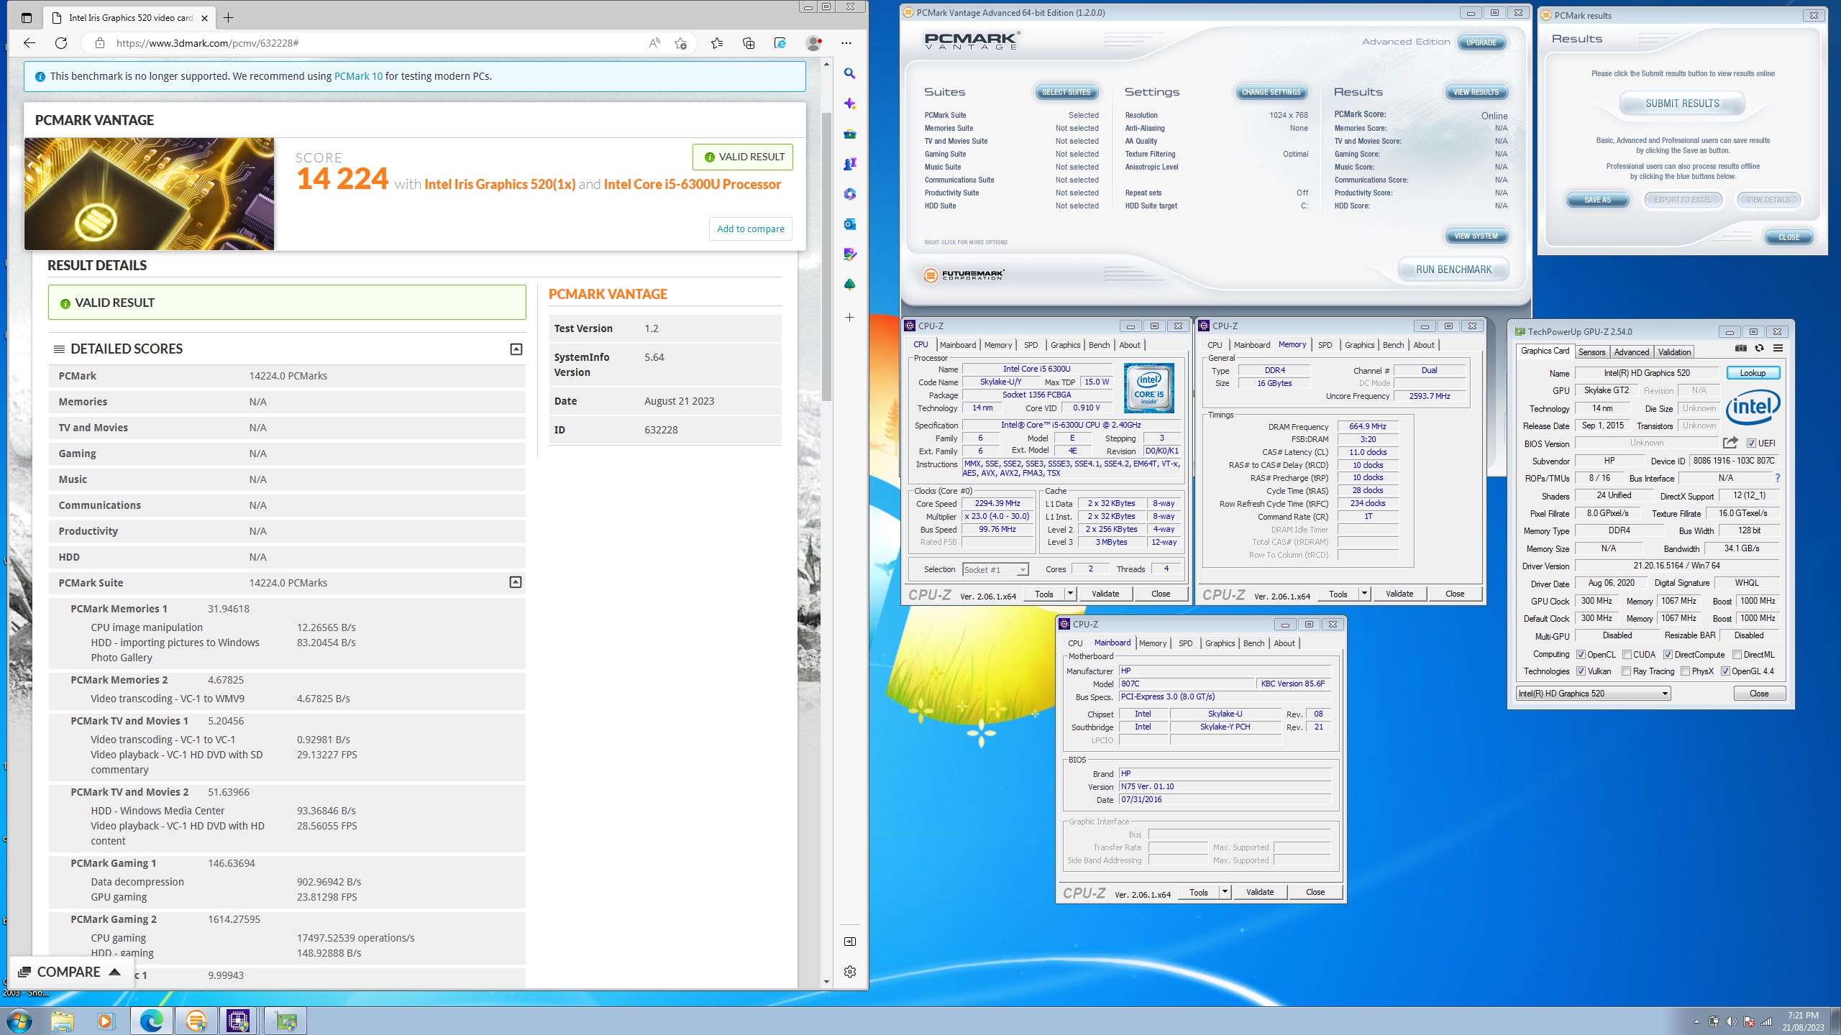Open the Windows Start orb
The width and height of the screenshot is (1841, 1035).
(18, 1021)
